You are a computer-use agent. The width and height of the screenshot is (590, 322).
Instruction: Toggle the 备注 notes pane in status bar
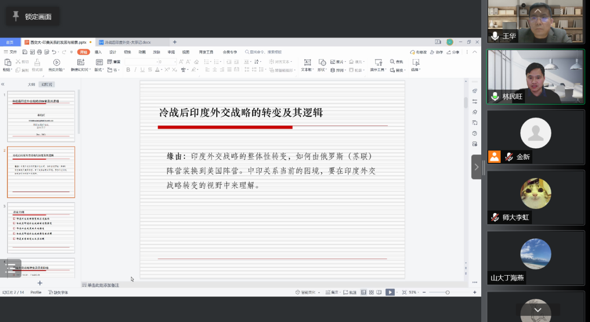(332, 292)
